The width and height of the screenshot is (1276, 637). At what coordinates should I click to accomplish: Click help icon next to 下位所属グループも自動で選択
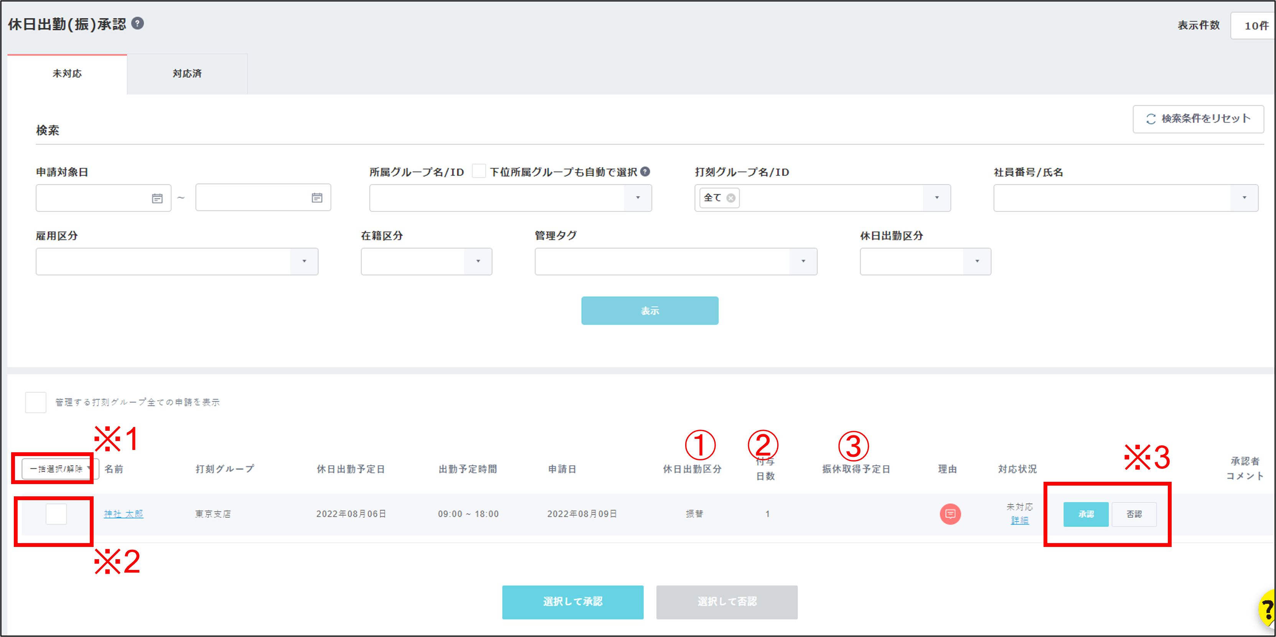coord(645,172)
